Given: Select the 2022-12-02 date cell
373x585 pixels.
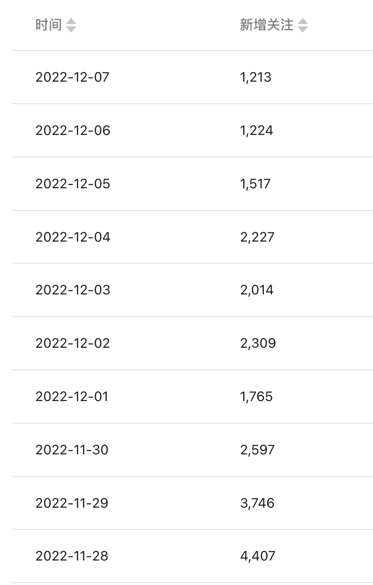Looking at the screenshot, I should click(x=73, y=343).
